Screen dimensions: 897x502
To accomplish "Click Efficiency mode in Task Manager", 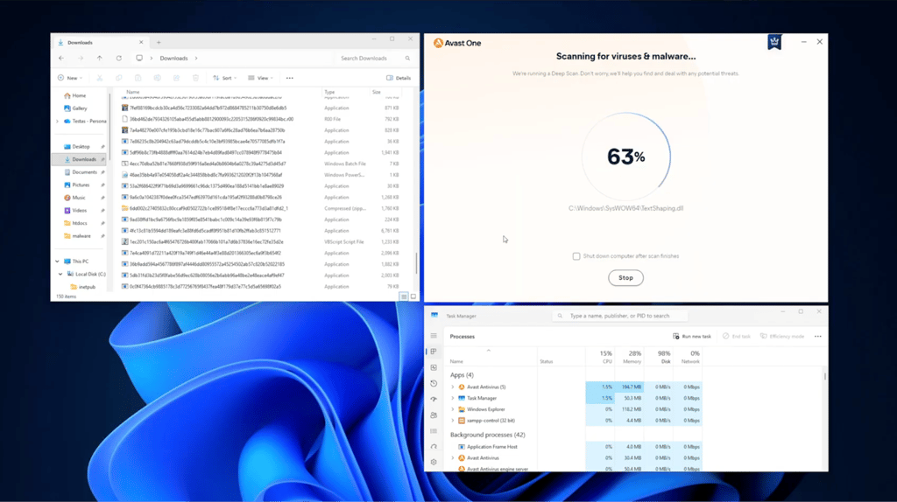I will click(x=781, y=337).
